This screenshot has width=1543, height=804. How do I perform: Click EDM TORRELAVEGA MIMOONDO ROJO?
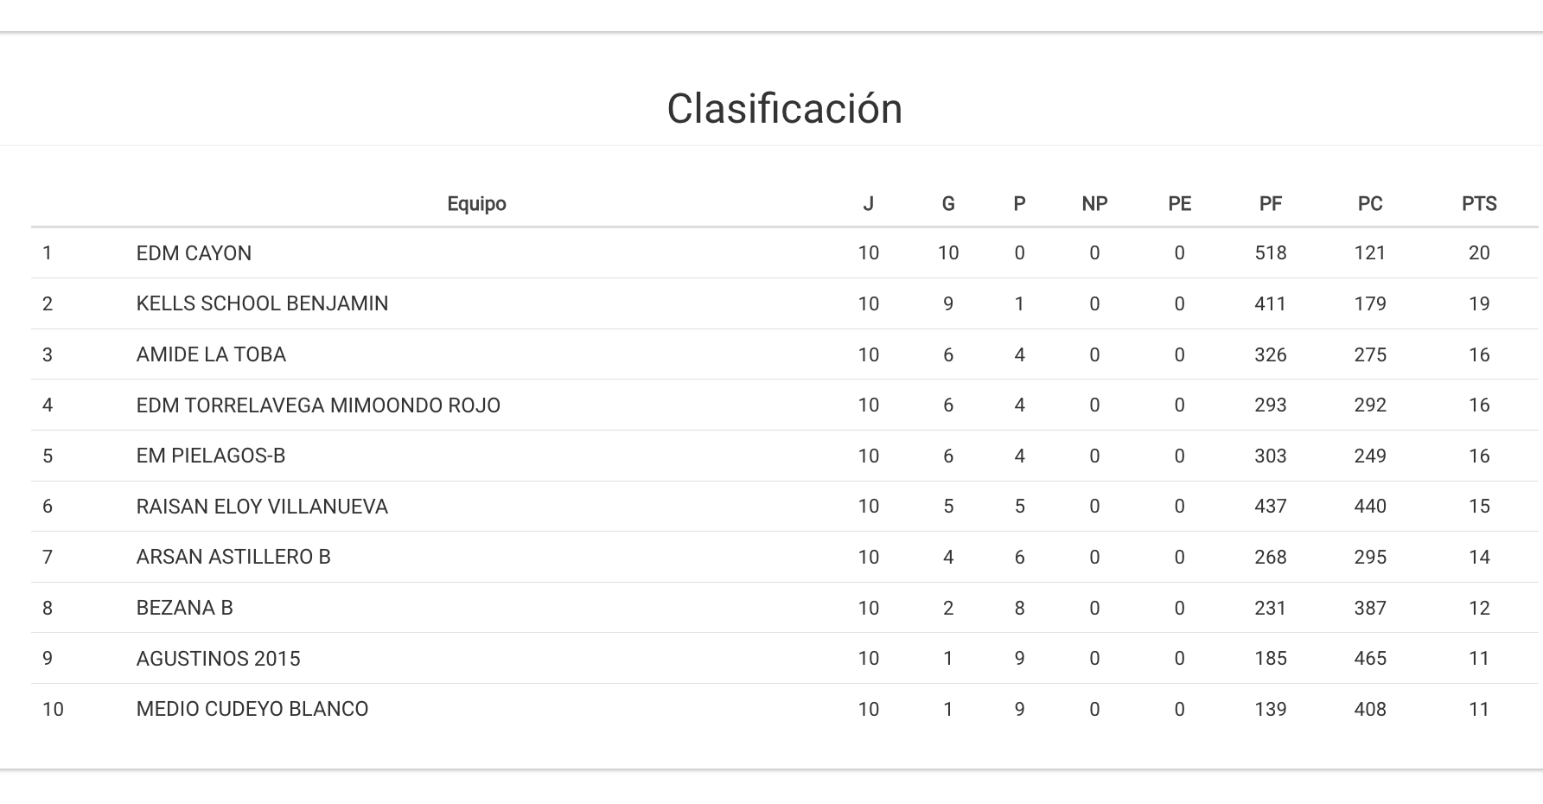point(318,405)
